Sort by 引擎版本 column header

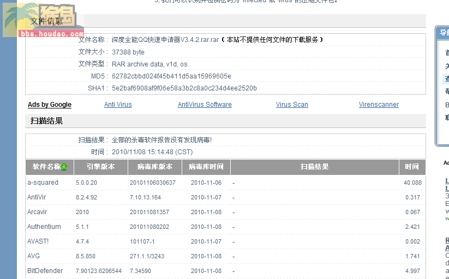click(x=101, y=167)
